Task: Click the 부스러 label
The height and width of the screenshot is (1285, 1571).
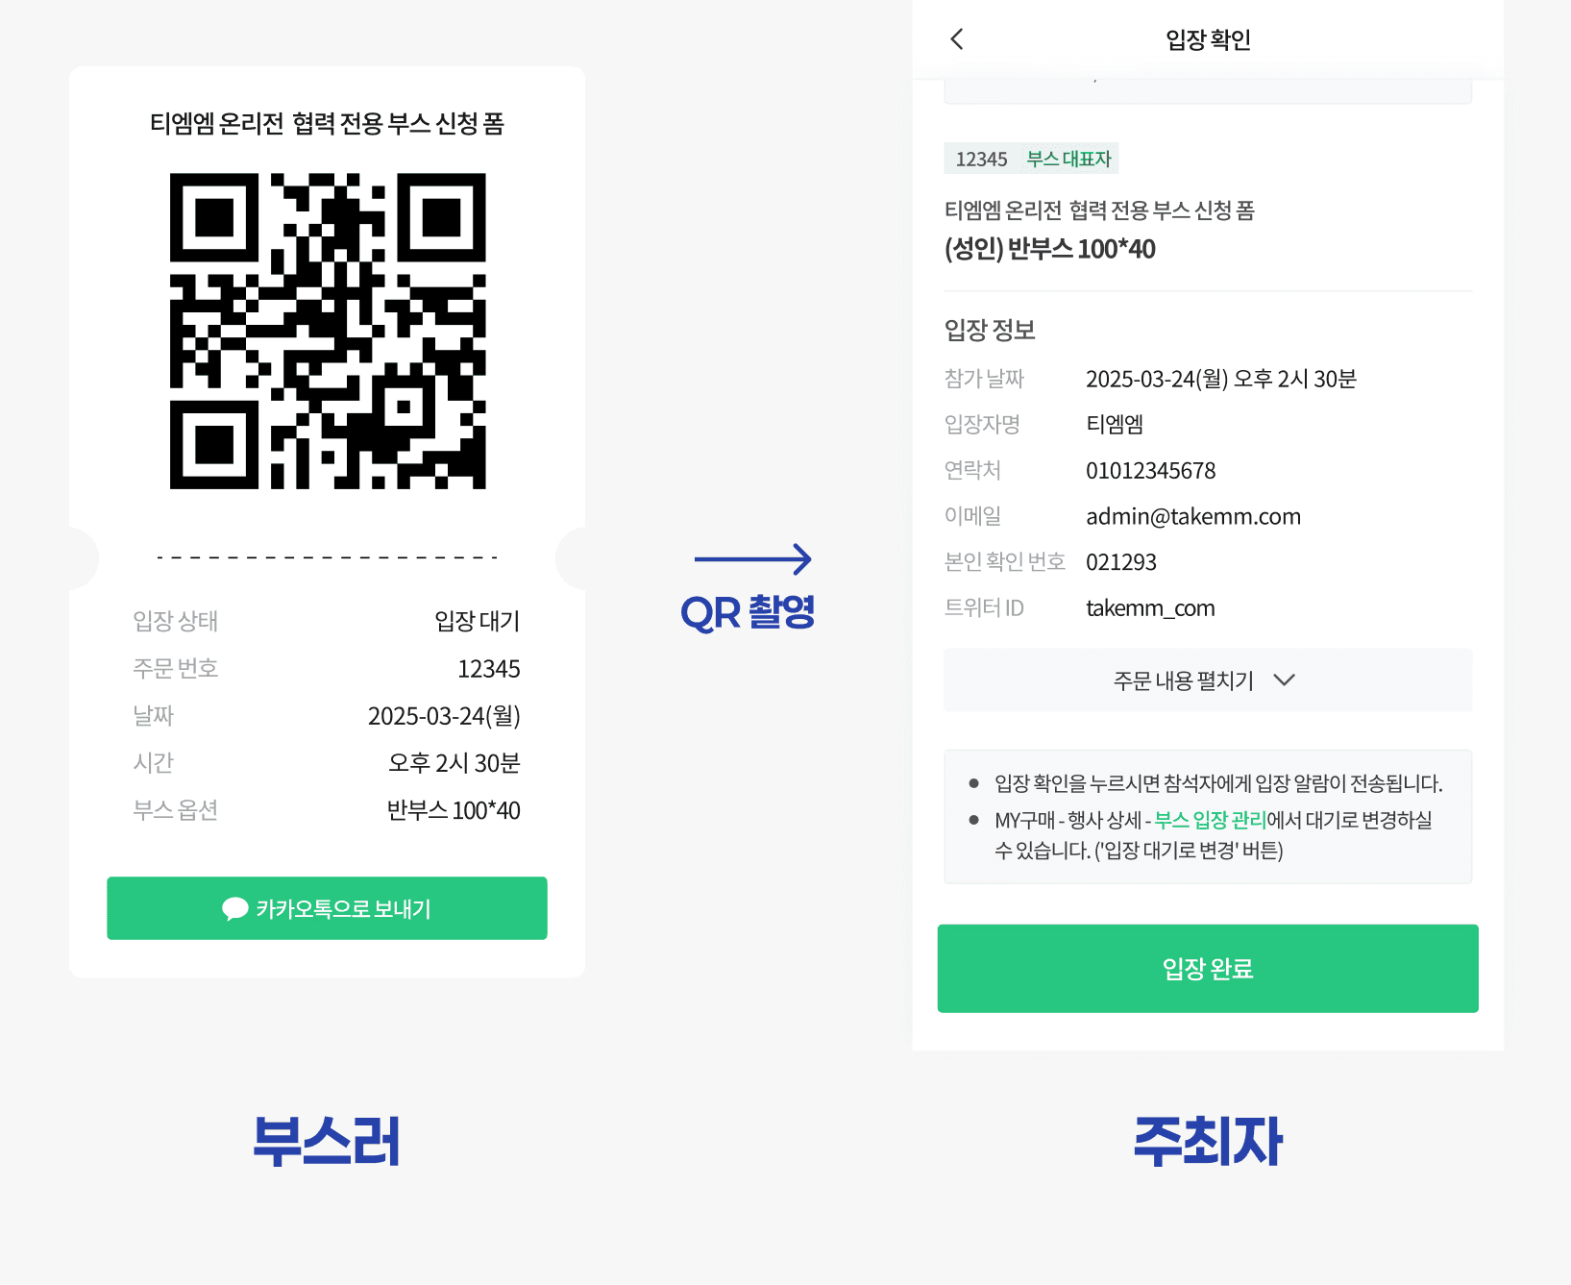Action: pyautogui.click(x=327, y=1141)
